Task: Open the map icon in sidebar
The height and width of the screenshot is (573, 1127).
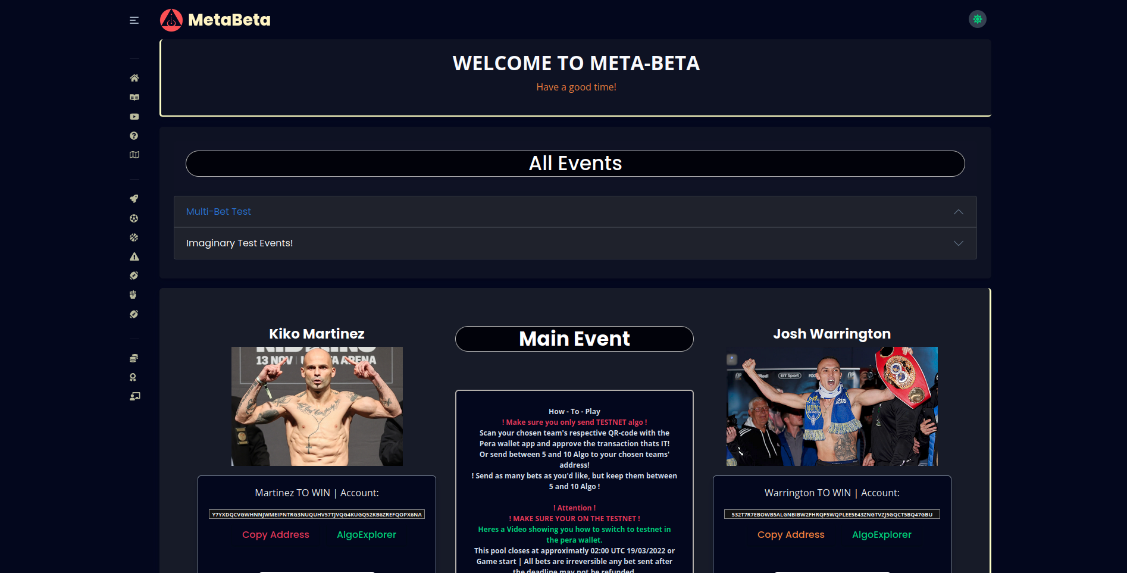Action: click(x=134, y=155)
